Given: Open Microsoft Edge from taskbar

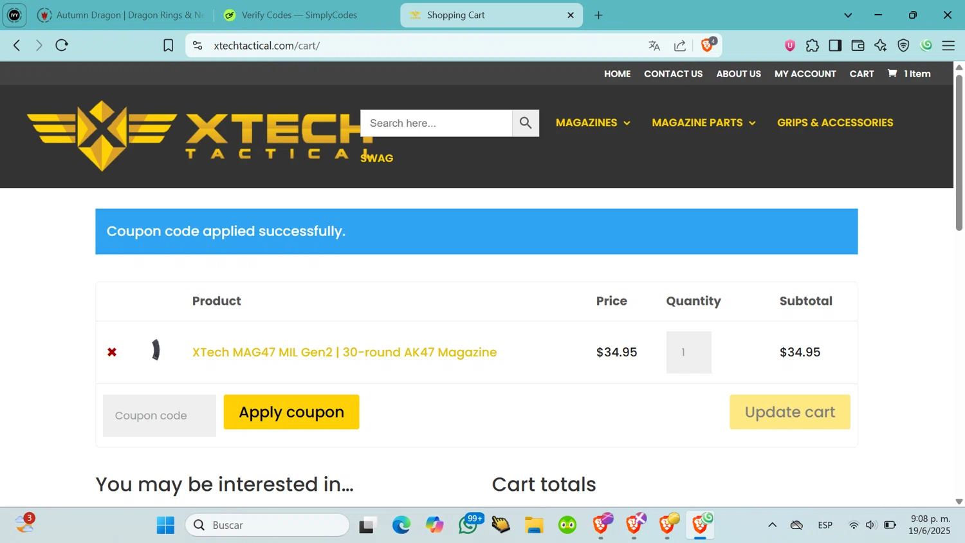Looking at the screenshot, I should click(x=401, y=525).
